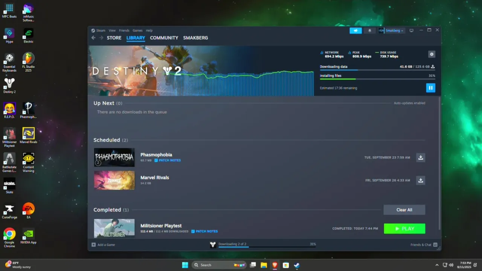Click the bottom bar download progress bar
Screen dimensions: 482x271
tap(267, 247)
